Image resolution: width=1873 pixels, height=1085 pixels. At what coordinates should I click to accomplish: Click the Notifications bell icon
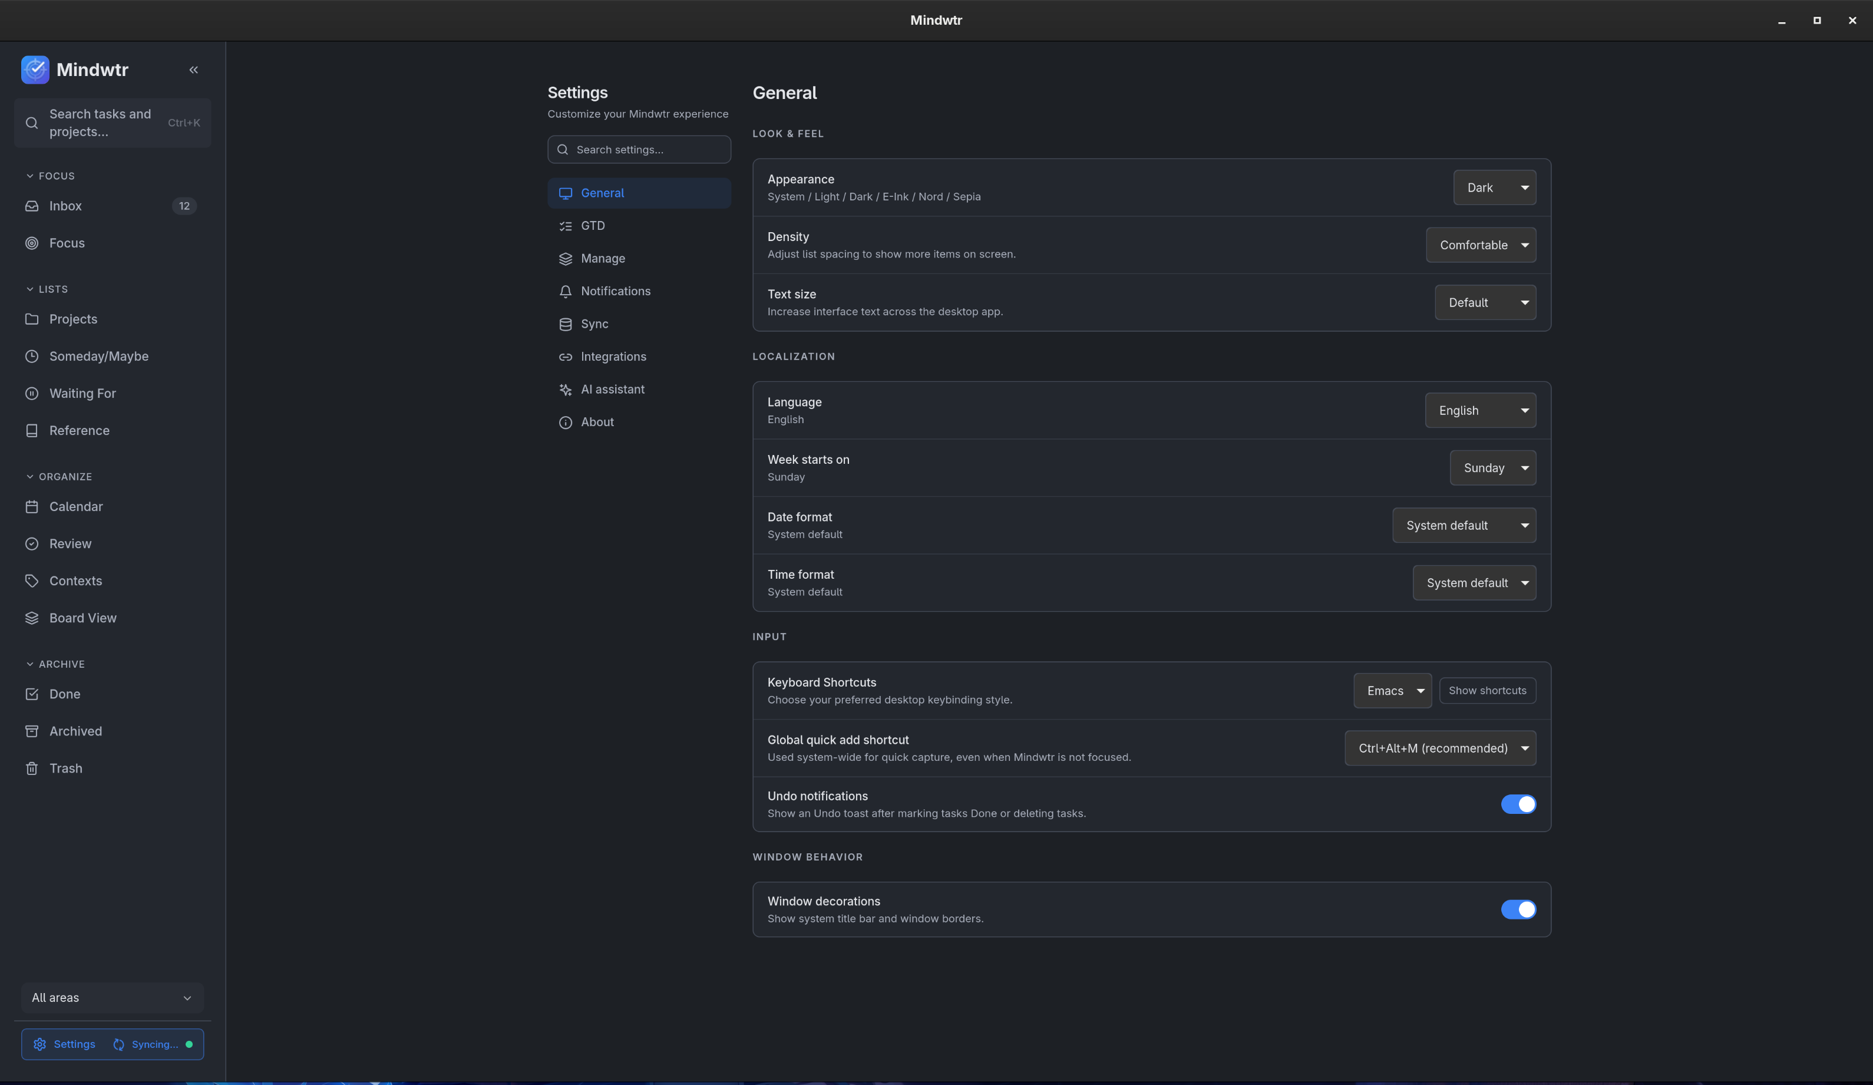tap(566, 292)
